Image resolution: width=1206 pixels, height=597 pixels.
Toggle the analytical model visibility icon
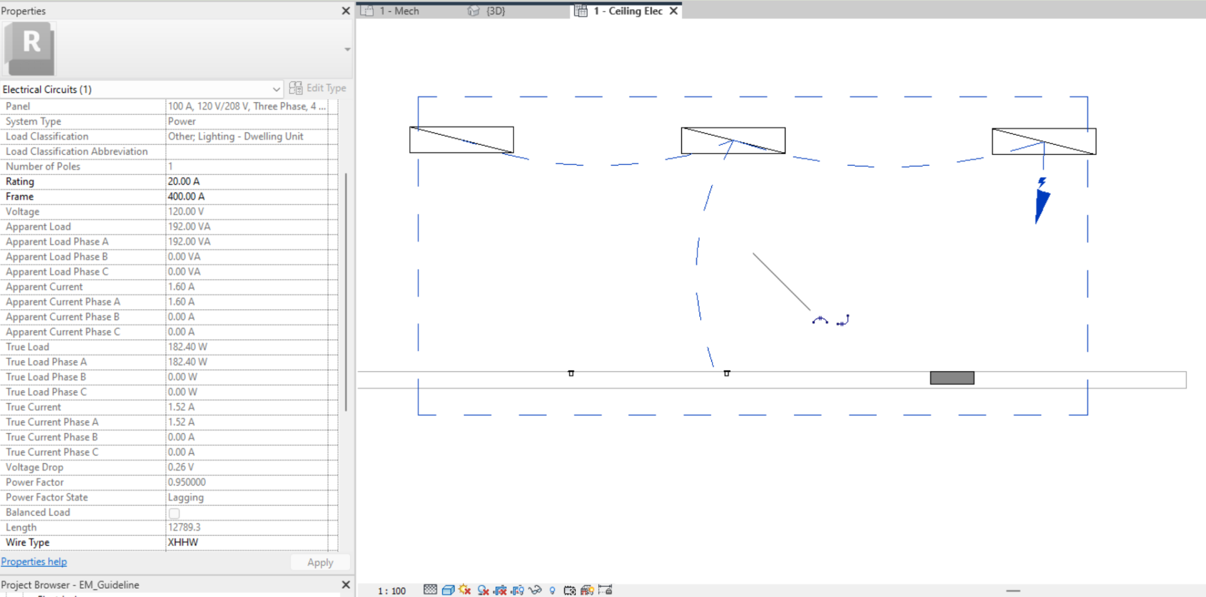pos(587,590)
